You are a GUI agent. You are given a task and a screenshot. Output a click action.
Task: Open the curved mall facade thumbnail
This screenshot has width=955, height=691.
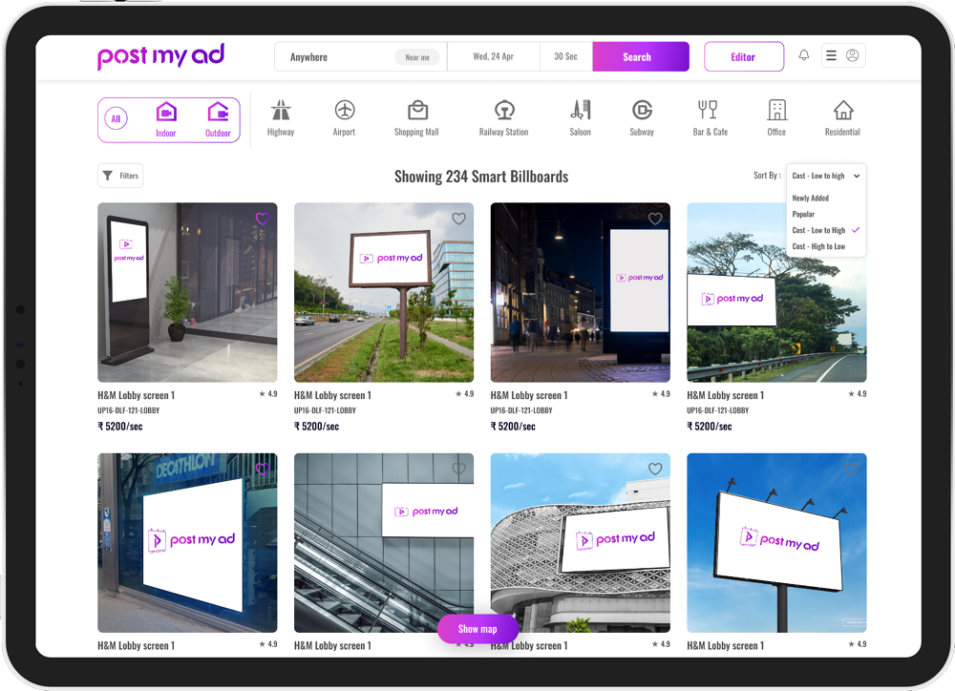tap(581, 542)
